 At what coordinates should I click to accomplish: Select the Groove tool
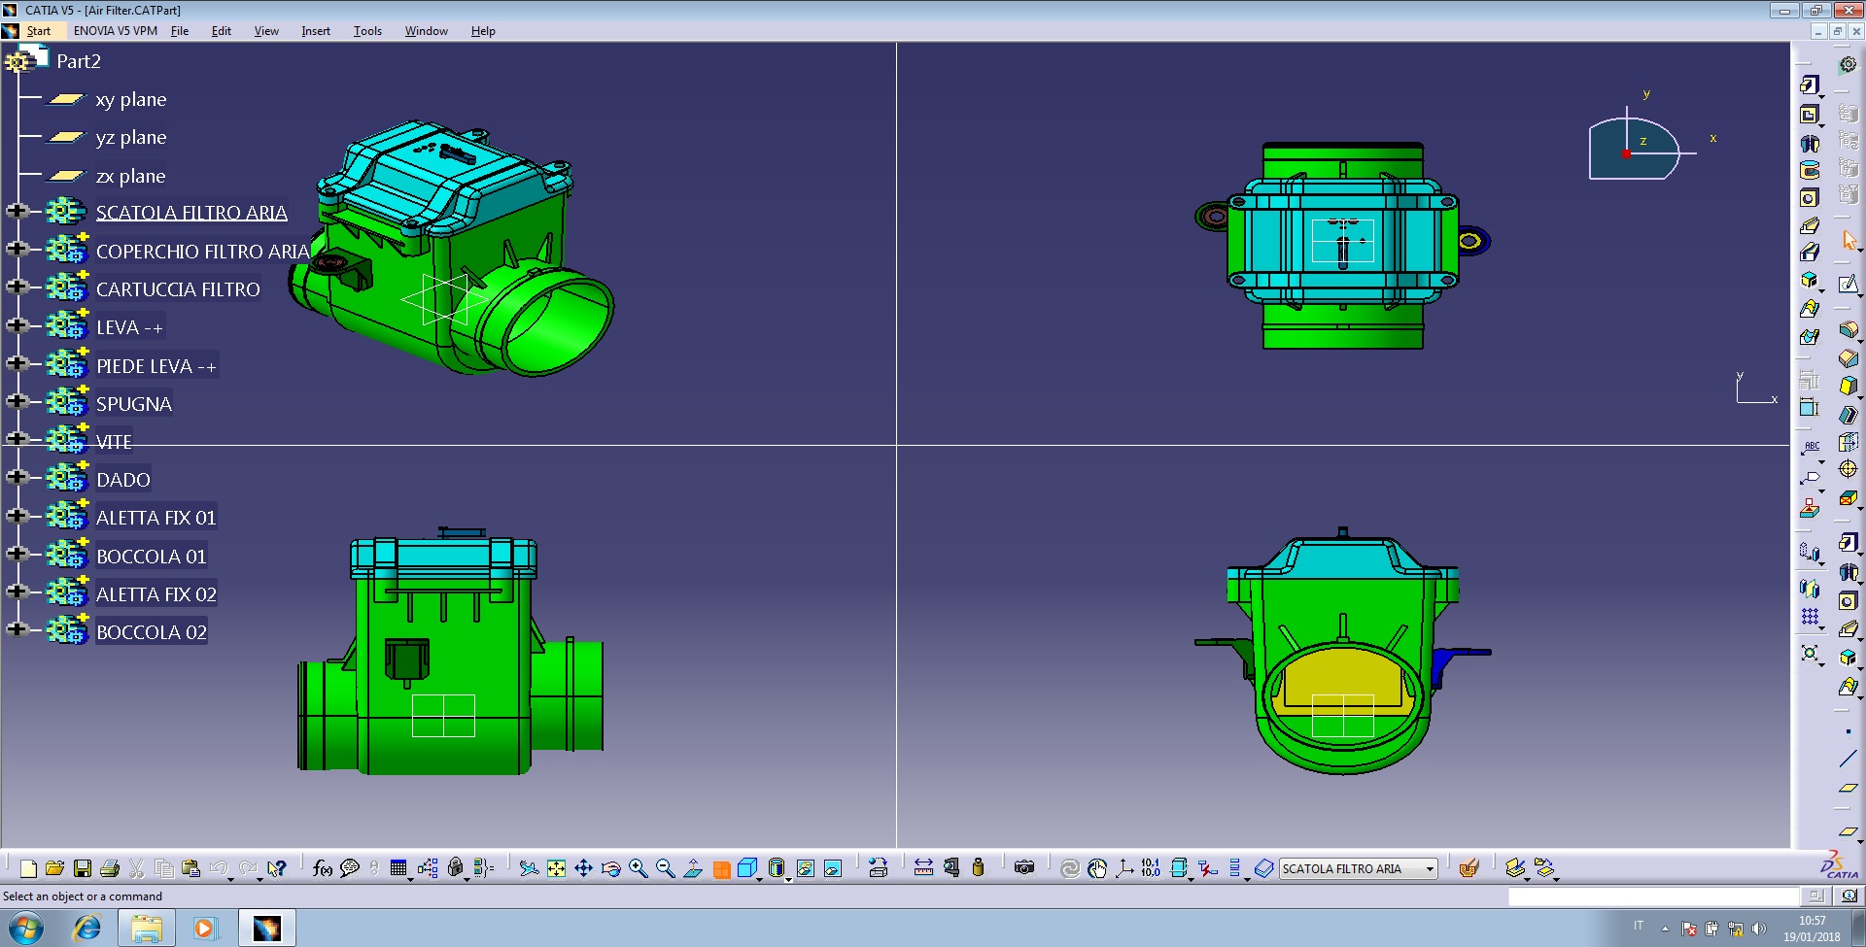click(1809, 170)
